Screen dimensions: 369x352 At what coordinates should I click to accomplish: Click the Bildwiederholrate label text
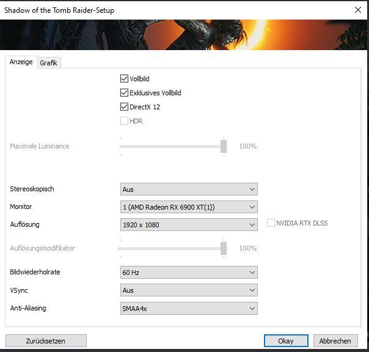point(35,272)
